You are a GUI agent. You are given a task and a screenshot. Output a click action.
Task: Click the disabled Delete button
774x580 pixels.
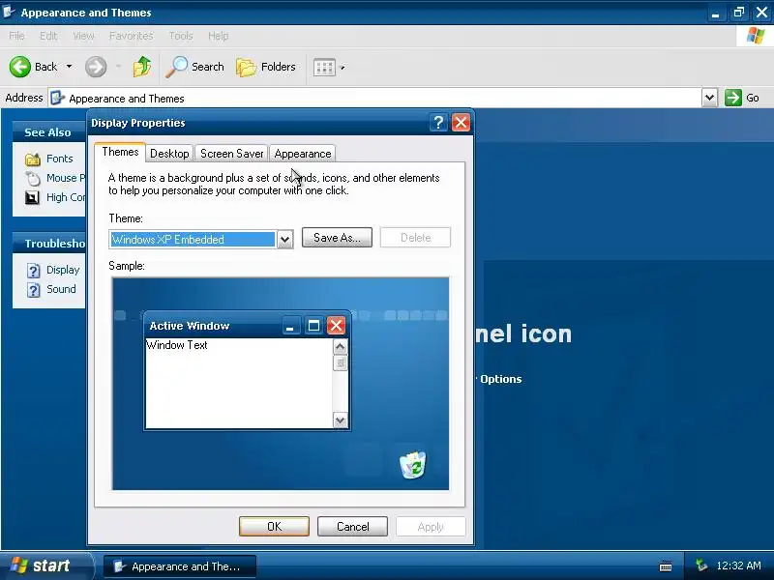pyautogui.click(x=416, y=238)
